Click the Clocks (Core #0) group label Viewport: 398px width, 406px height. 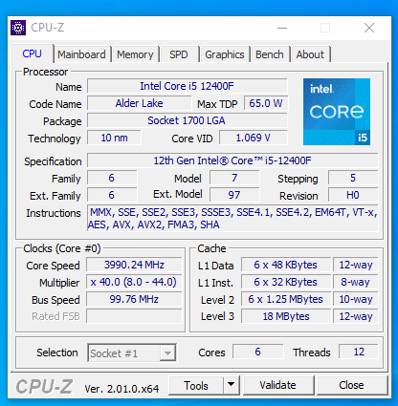point(62,248)
